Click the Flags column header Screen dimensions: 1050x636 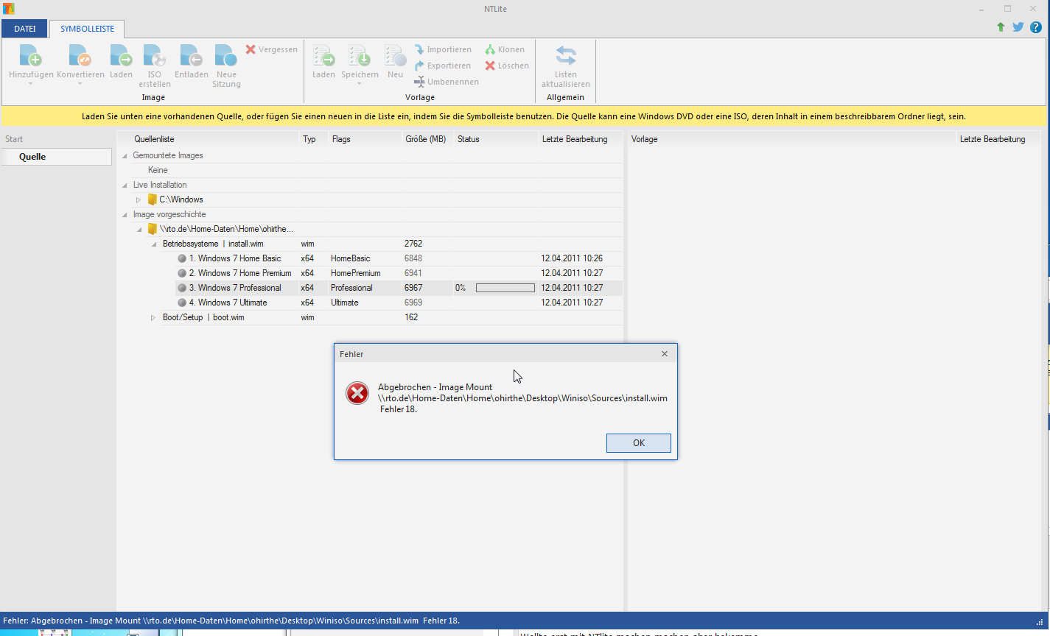365,139
